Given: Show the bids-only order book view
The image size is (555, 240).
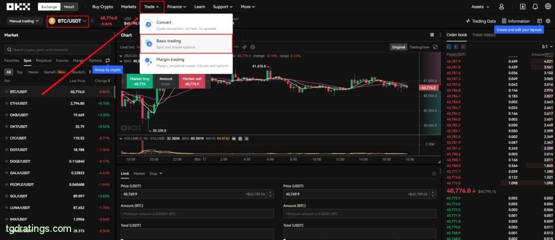Looking at the screenshot, I should point(455,46).
